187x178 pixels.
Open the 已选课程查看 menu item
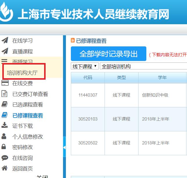28,104
